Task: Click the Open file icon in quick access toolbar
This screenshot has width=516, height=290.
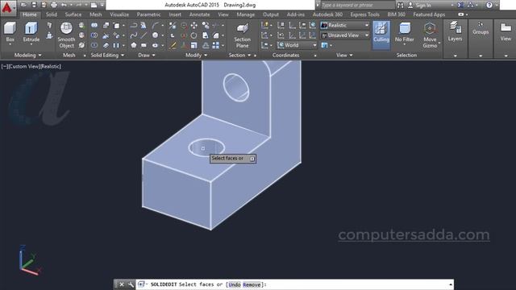Action: pos(24,5)
